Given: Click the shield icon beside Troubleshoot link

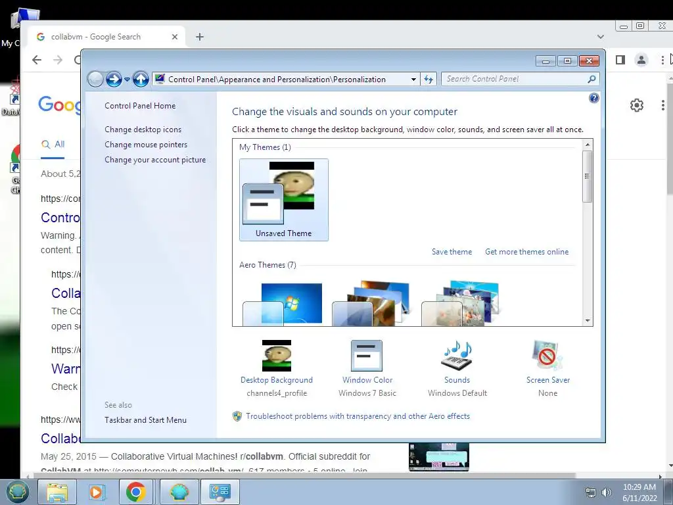Looking at the screenshot, I should click(x=237, y=416).
